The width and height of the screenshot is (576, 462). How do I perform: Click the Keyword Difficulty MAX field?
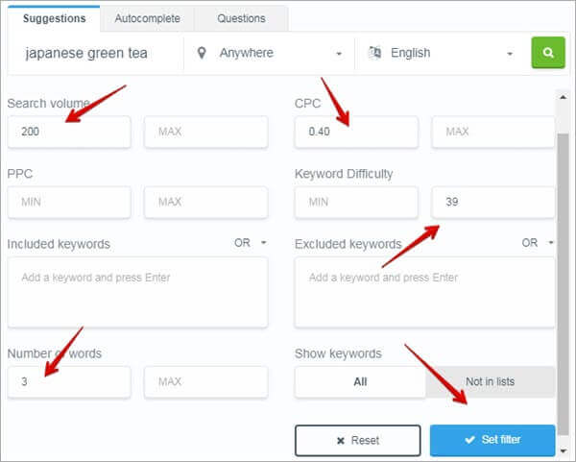tap(493, 202)
